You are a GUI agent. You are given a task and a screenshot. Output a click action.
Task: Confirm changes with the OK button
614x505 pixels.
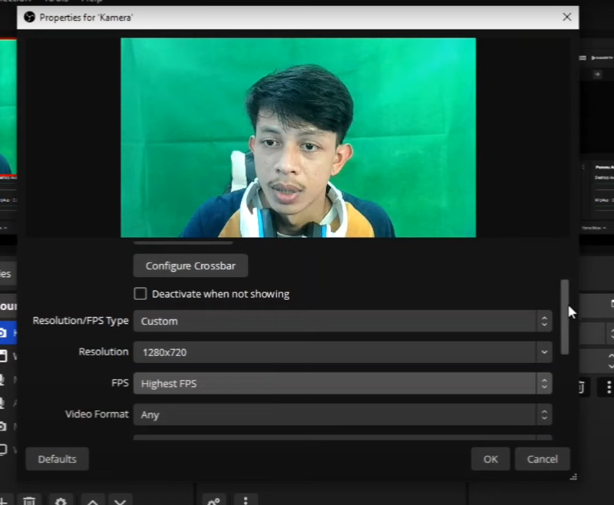click(x=490, y=459)
